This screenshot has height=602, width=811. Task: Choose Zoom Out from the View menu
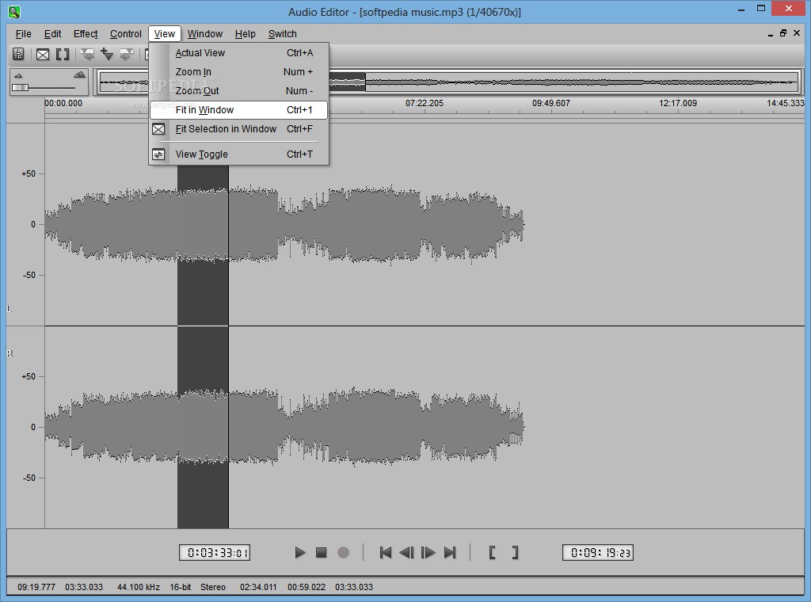238,91
